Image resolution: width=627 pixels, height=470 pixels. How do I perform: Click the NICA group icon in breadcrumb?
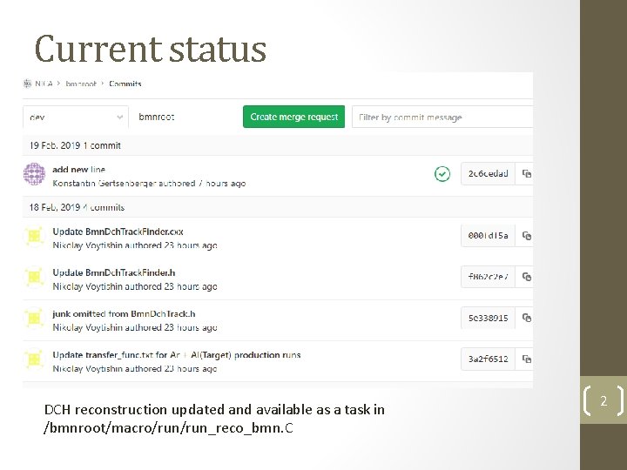tap(28, 84)
